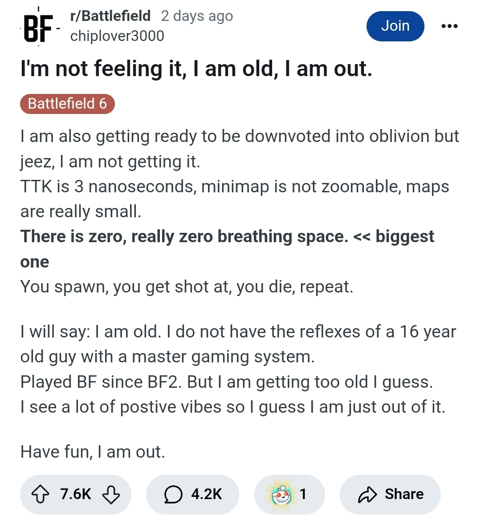Tap the BF subreddit avatar logo

click(38, 27)
